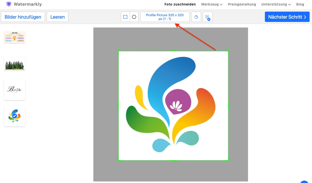
Task: Expand the Unterstützung menu
Action: 276,4
